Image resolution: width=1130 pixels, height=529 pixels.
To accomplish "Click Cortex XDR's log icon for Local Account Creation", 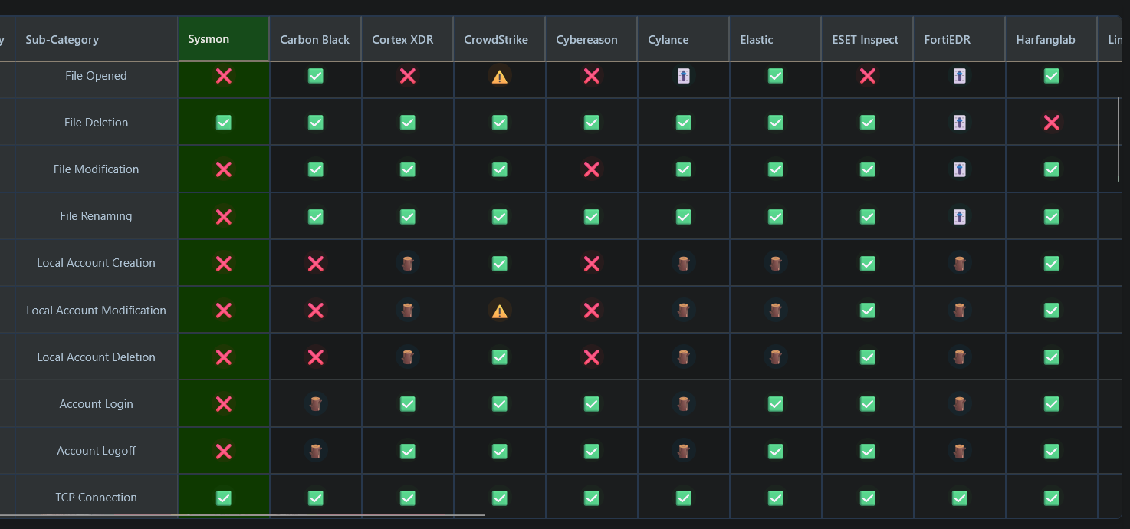I will click(408, 264).
